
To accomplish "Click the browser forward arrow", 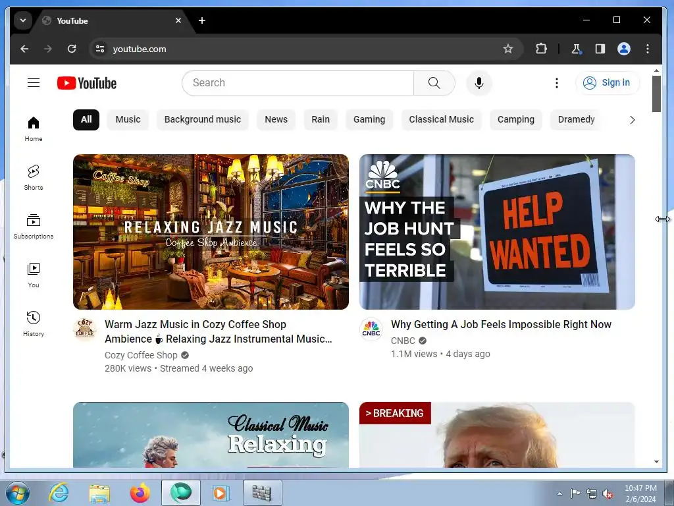I will click(48, 49).
